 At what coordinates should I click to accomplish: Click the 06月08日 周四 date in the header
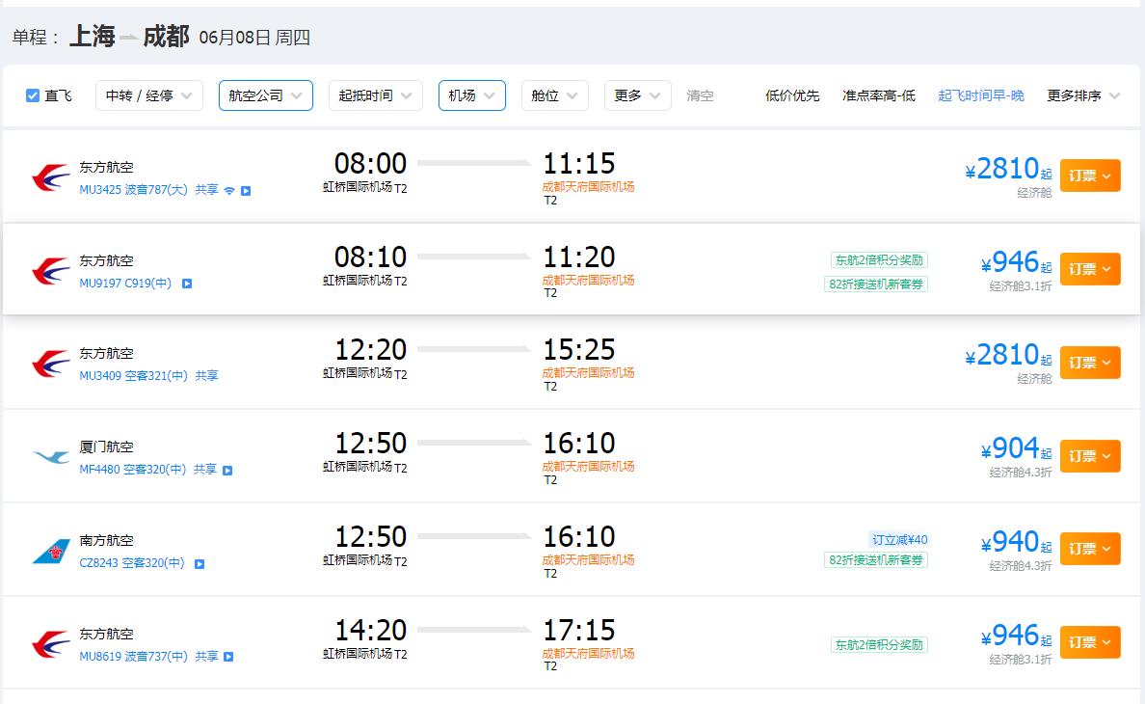pyautogui.click(x=254, y=38)
